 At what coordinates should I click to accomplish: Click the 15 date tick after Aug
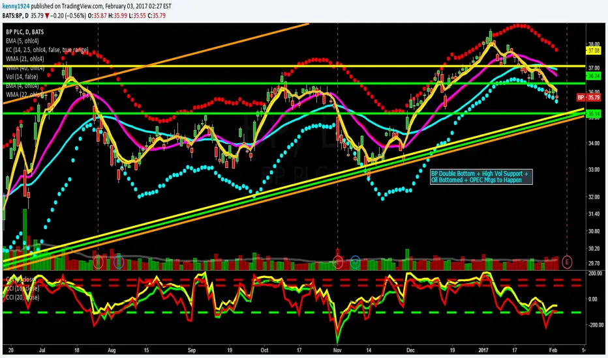click(146, 350)
